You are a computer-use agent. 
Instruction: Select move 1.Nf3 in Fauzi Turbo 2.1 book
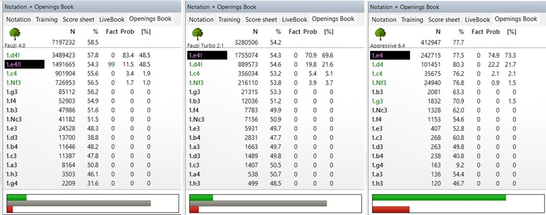197,83
